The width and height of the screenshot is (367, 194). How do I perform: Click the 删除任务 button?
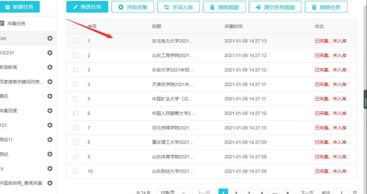326,7
